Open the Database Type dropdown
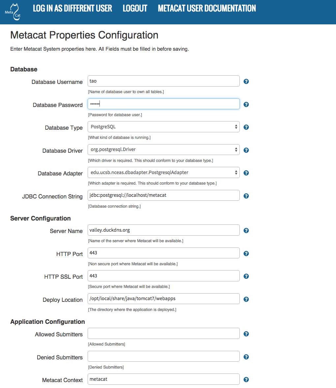Screen dimensions: 336x388 click(x=163, y=127)
